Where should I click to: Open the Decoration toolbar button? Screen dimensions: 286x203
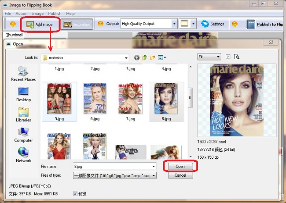[77, 24]
